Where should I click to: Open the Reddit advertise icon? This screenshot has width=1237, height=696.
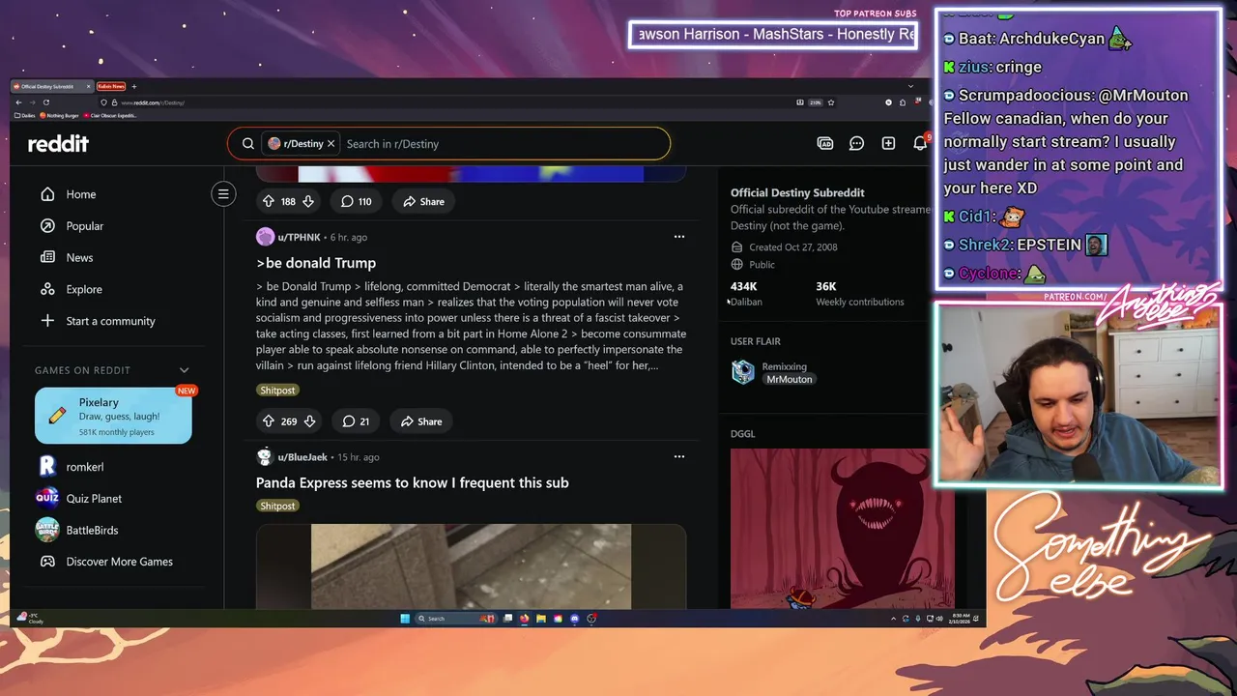(x=825, y=143)
